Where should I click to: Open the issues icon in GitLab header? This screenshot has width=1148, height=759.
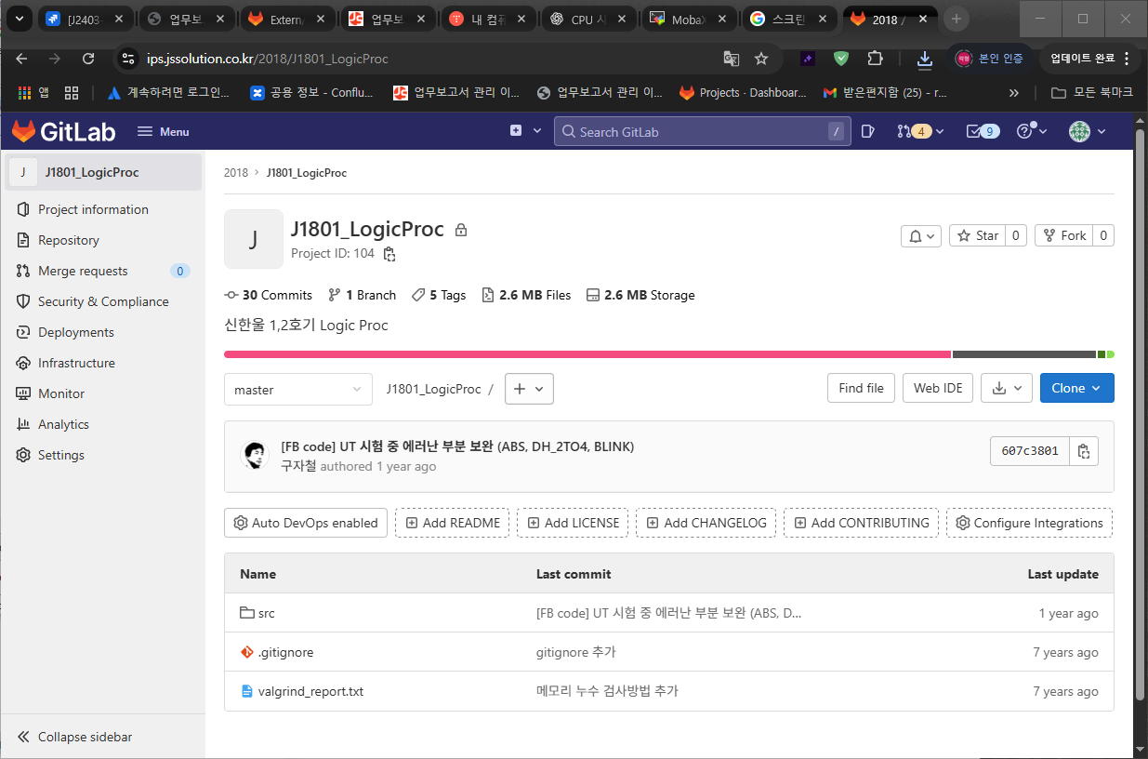pos(867,131)
